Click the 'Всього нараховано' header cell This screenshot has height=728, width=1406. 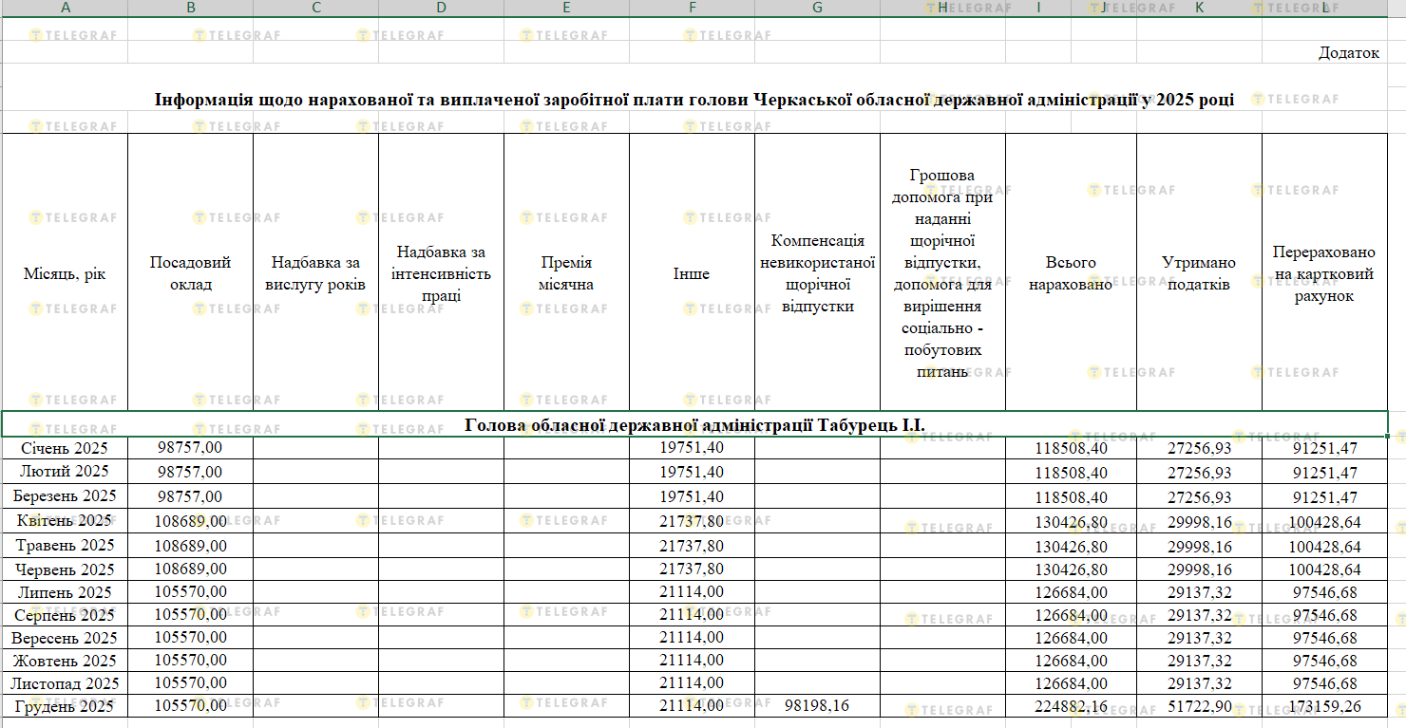pos(1071,273)
